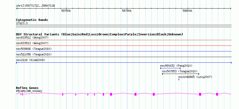The height and width of the screenshot is (109, 239).
Task: Click the blue nsv2118 gain bar
Action: tap(124, 63)
